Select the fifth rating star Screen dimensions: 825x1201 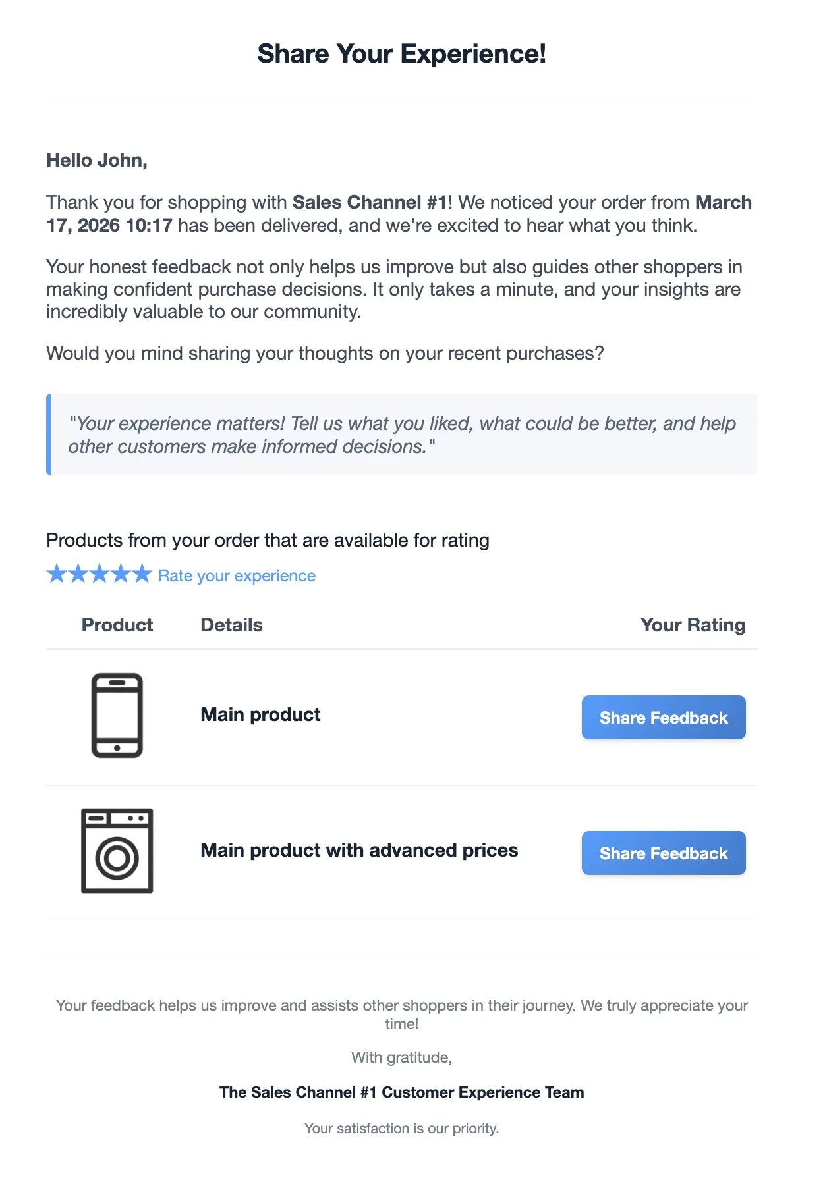pyautogui.click(x=142, y=574)
